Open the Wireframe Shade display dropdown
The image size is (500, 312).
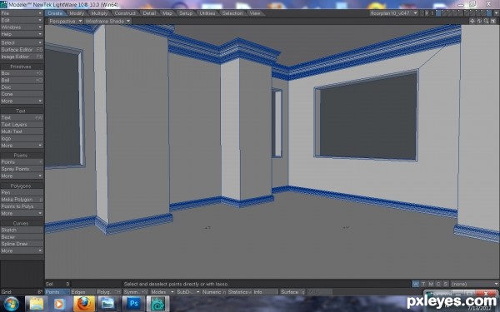point(107,21)
